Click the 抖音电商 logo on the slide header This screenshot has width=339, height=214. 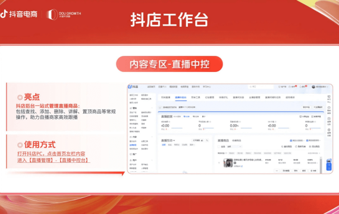[19, 14]
